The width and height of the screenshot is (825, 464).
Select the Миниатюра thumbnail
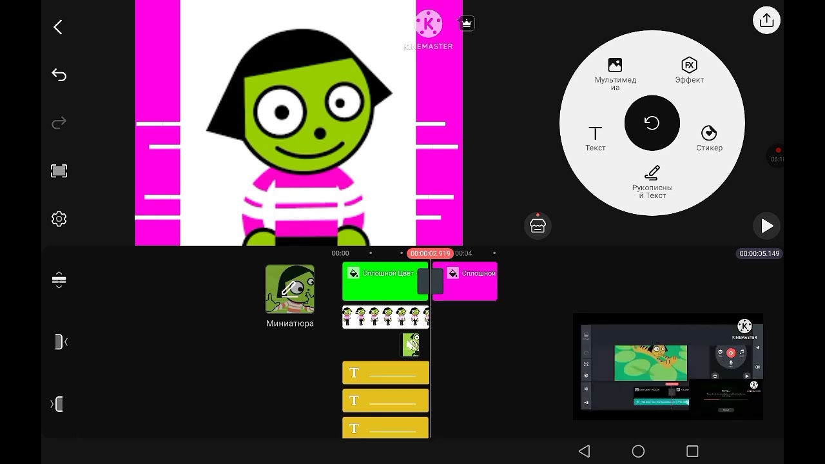click(x=290, y=289)
